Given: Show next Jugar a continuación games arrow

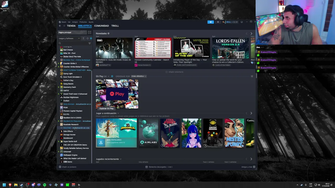Looking at the screenshot, I should pos(251,113).
